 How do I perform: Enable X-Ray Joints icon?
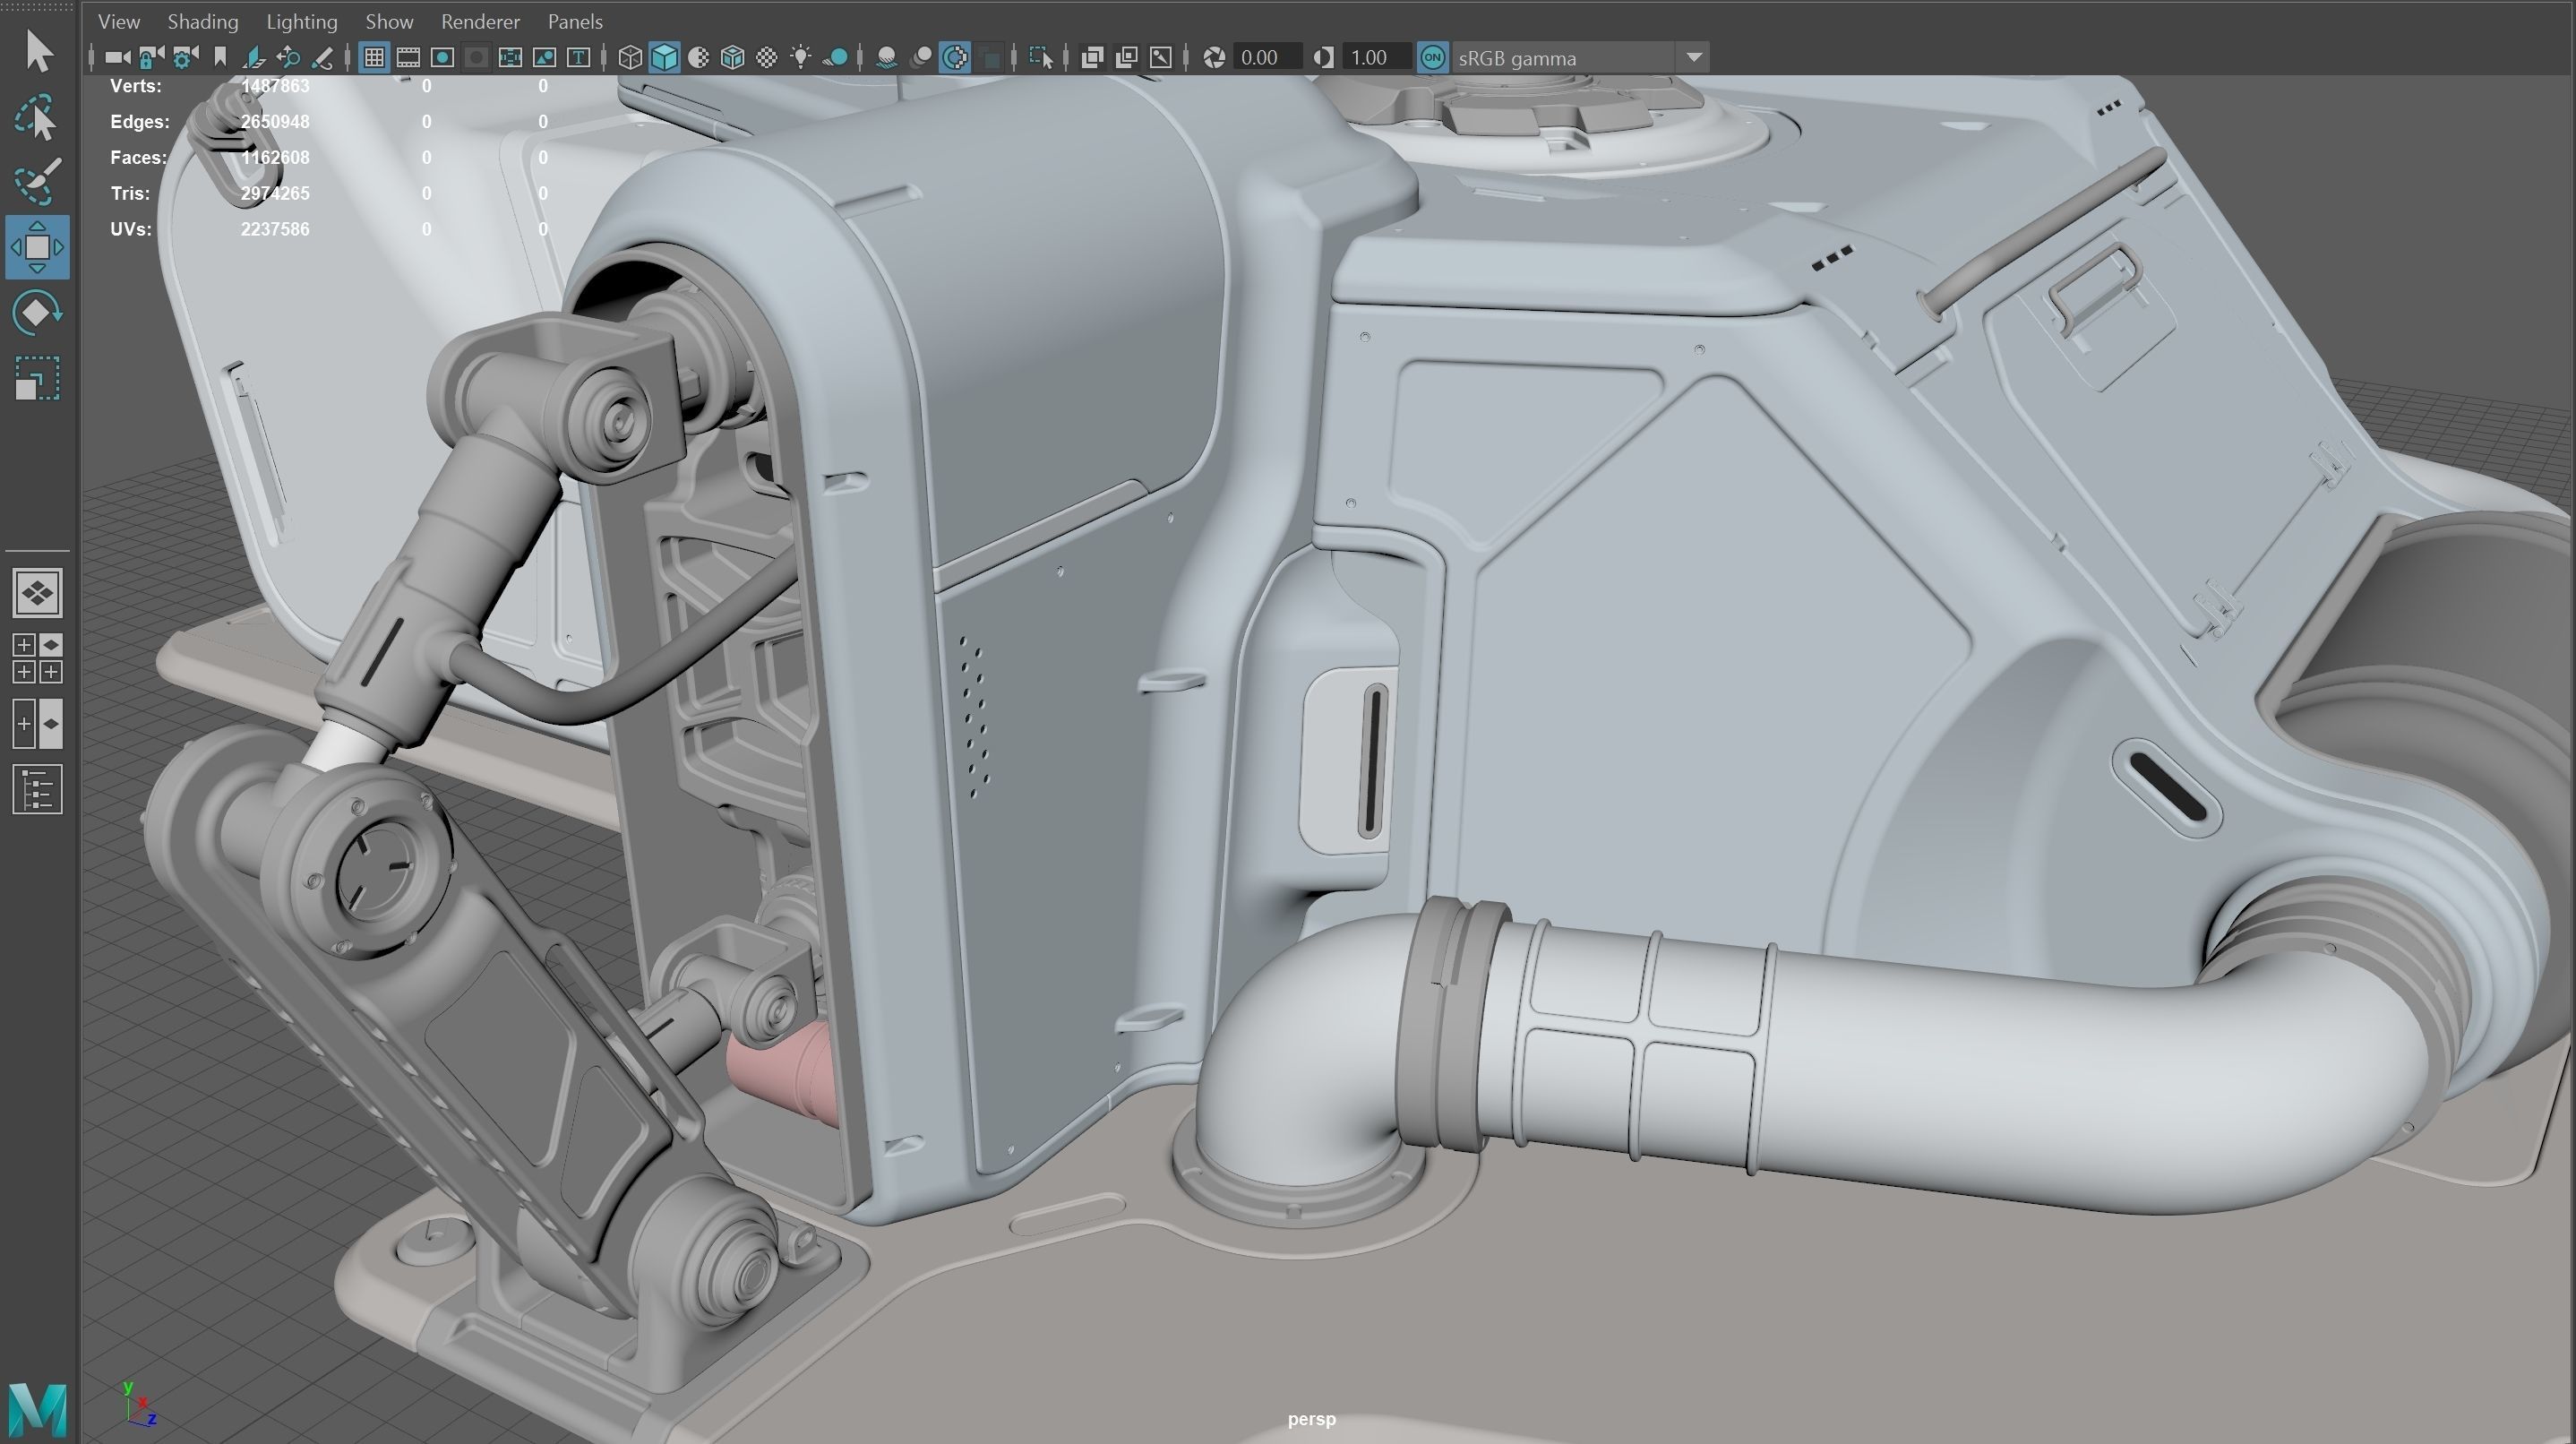coord(1160,58)
